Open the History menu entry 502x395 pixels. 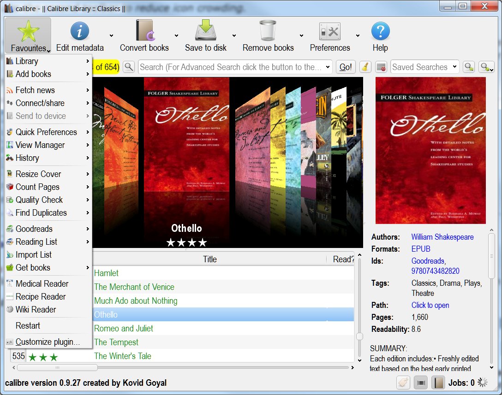[x=48, y=158]
